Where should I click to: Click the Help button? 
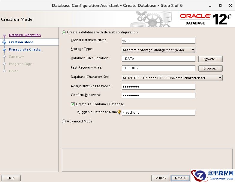11,178
